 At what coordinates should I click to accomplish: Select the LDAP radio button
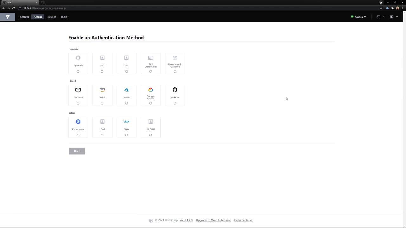[102, 135]
